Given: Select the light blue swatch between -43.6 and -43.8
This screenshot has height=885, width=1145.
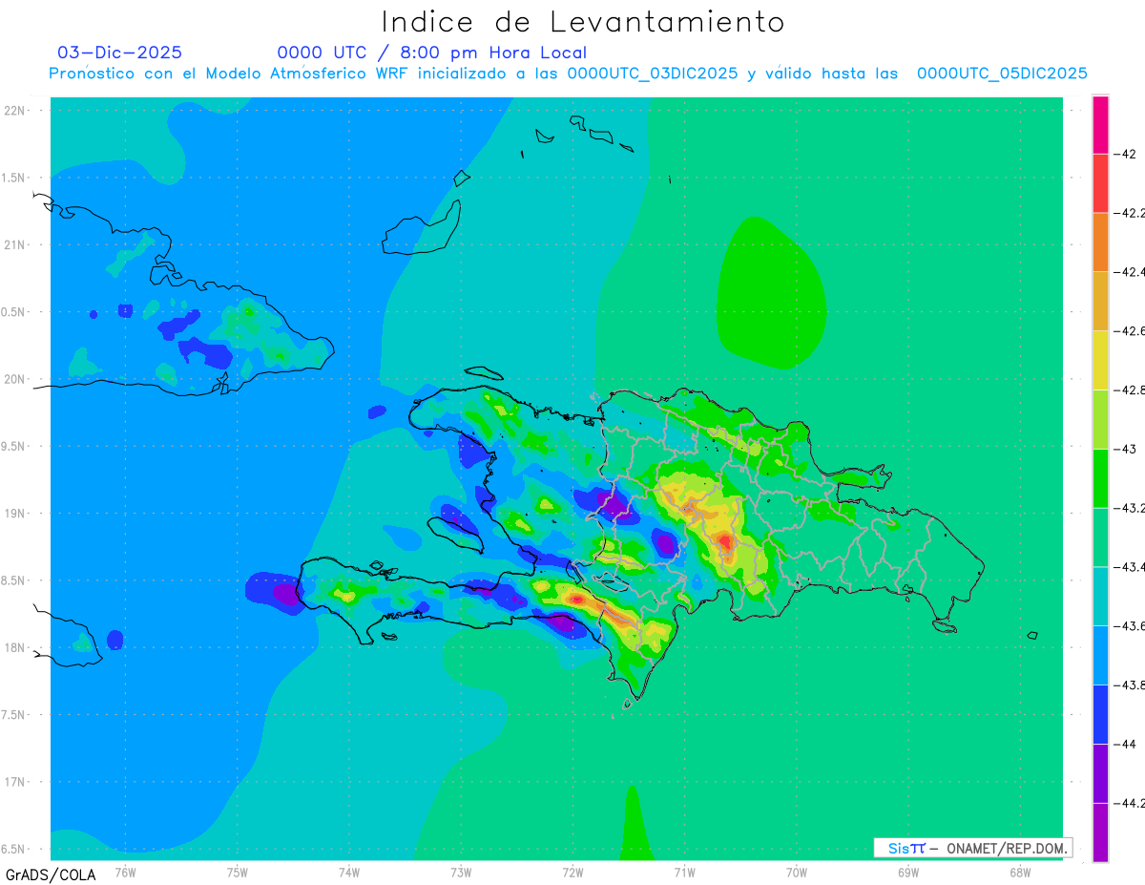Looking at the screenshot, I should (1100, 656).
